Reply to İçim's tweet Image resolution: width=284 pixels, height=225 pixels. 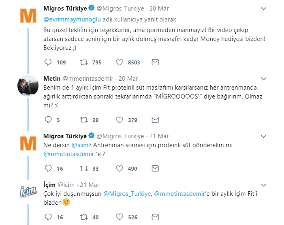tap(48, 217)
